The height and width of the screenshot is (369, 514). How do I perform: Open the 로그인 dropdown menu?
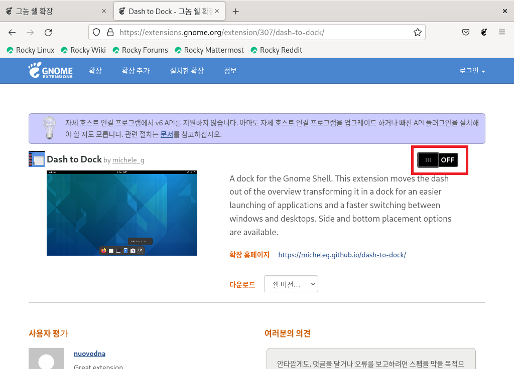(x=472, y=71)
